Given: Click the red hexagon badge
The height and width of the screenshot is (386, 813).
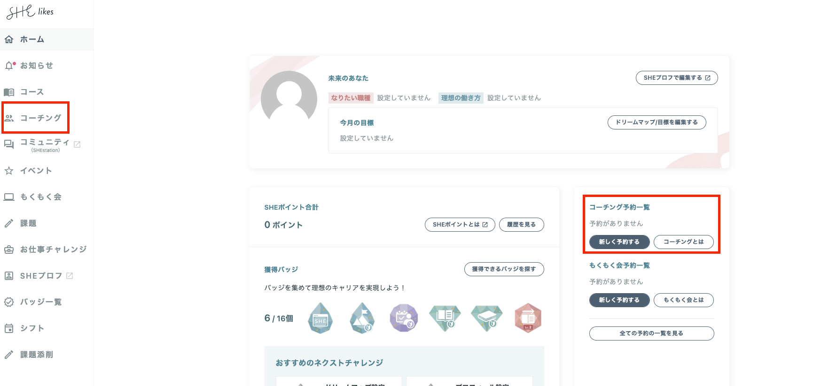Looking at the screenshot, I should 528,318.
